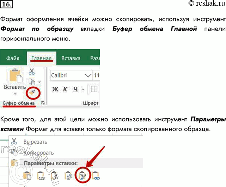Click the Параметры вставки header text
Image resolution: width=226 pixels, height=187 pixels.
tap(51, 163)
